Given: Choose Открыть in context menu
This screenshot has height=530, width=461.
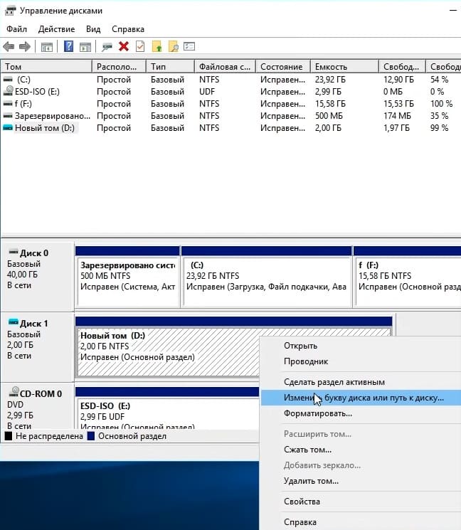Looking at the screenshot, I should coord(300,346).
